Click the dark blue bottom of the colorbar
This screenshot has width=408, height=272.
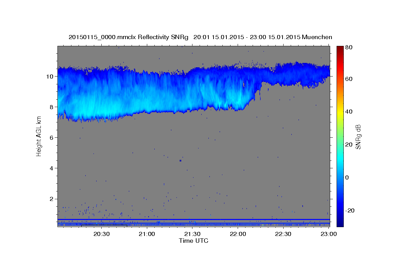coord(340,223)
